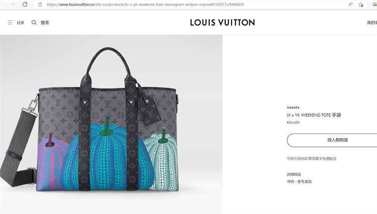Image resolution: width=377 pixels, height=214 pixels.
Task: View site information via the lock icon
Action: [x=40, y=4]
